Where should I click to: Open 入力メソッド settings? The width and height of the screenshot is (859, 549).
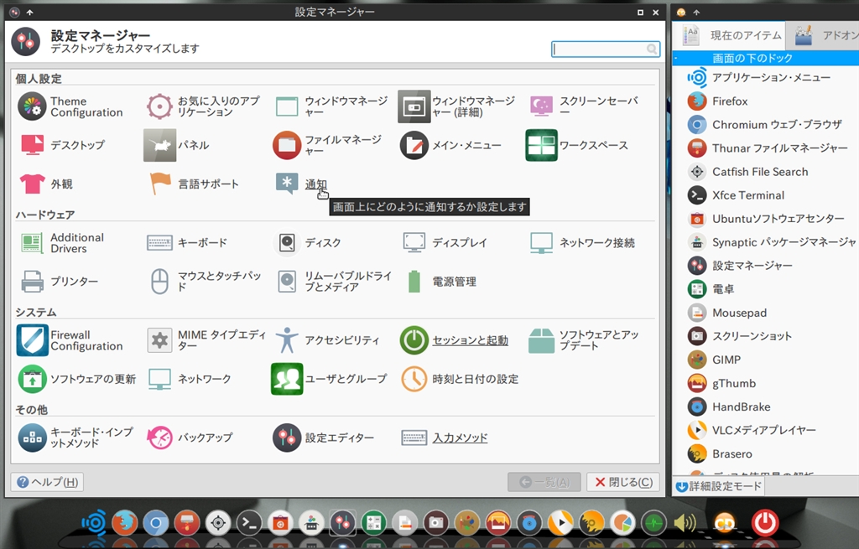(x=445, y=438)
